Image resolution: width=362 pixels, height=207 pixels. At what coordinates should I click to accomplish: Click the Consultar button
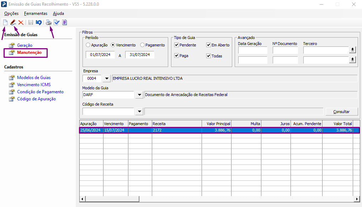[341, 112]
